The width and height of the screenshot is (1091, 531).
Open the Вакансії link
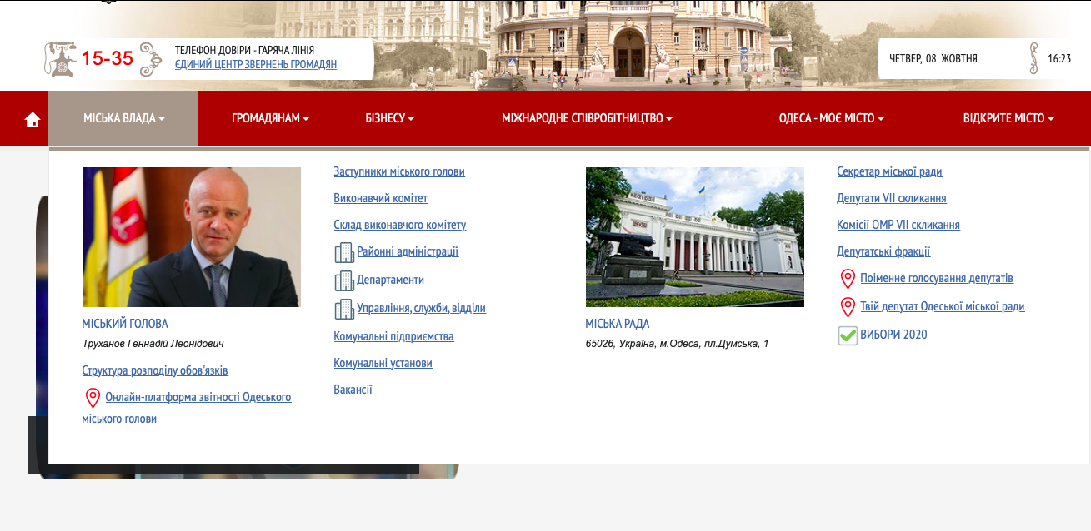pos(353,390)
